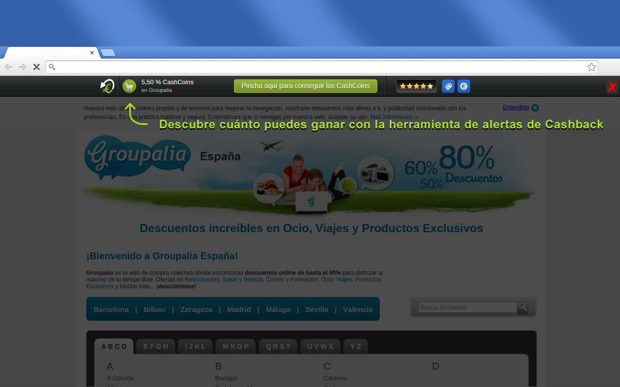The image size is (620, 387).
Task: Click the Busca tu ciudad search field
Action: coord(467,307)
